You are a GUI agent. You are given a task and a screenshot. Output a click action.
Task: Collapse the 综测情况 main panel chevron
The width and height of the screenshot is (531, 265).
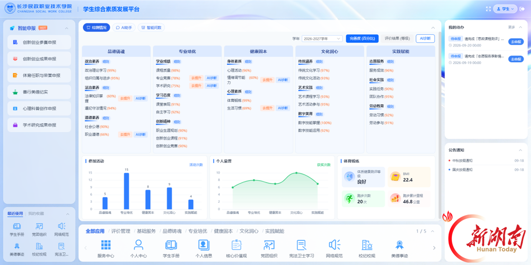tap(433, 27)
